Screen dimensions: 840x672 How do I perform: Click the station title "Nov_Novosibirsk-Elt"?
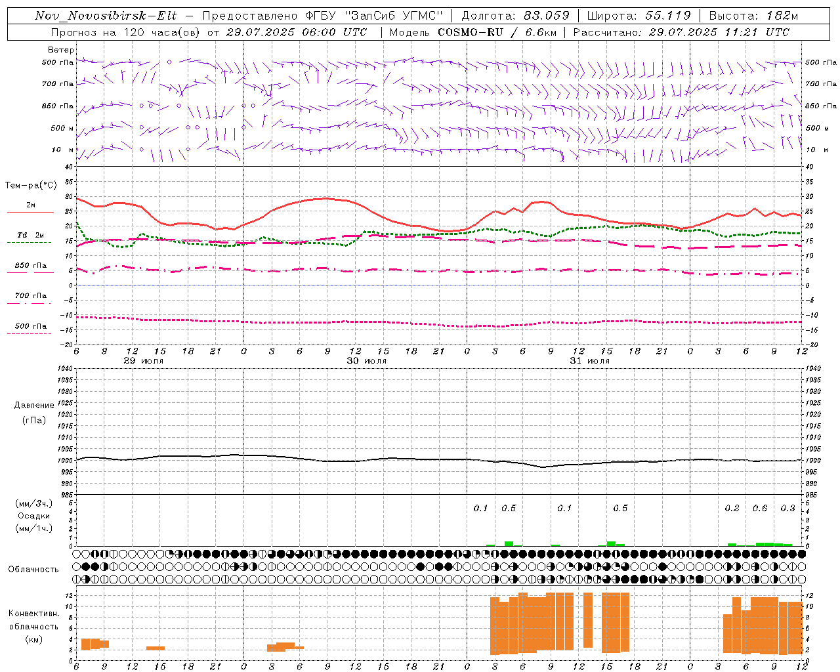(x=105, y=16)
